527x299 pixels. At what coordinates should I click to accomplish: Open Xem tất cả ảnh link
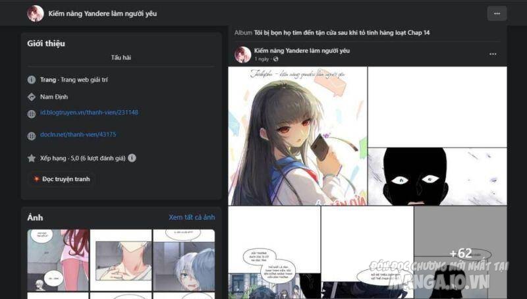(192, 217)
